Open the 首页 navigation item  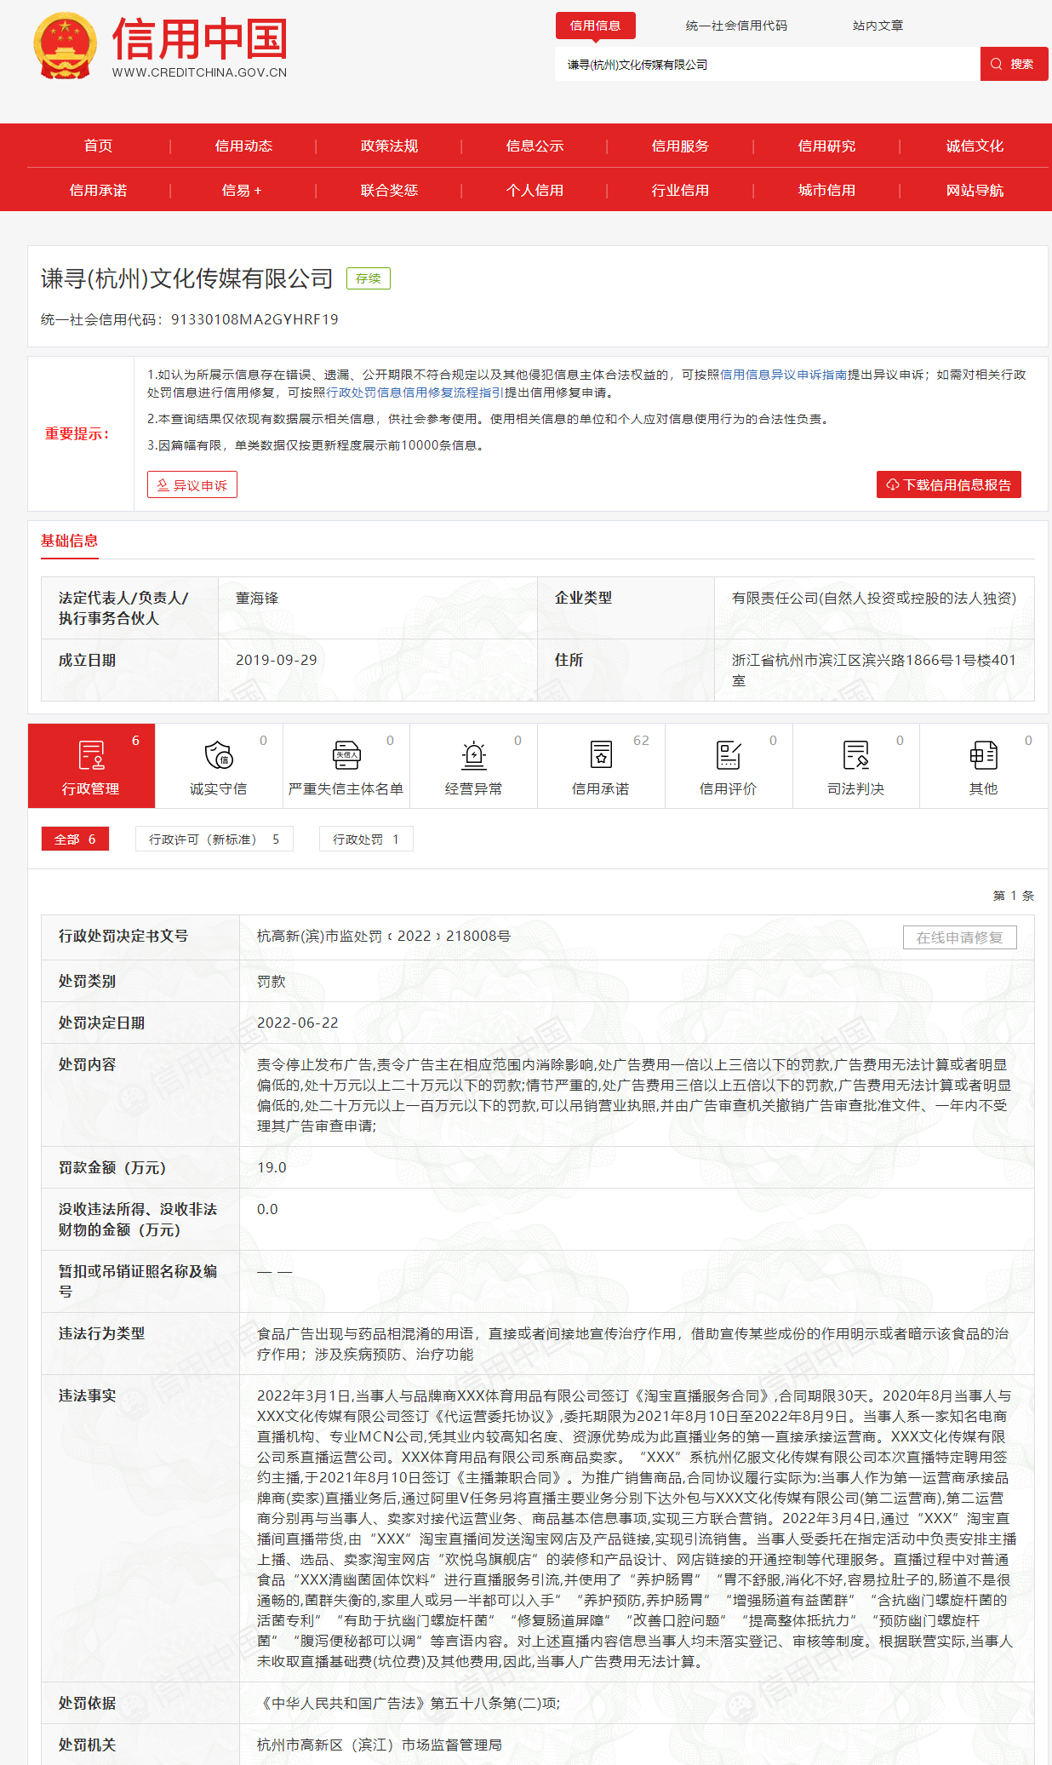(99, 146)
